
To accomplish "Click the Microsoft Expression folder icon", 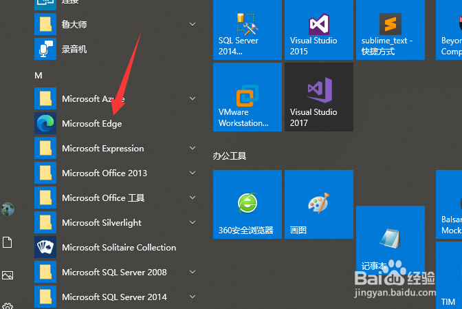I will coord(45,148).
